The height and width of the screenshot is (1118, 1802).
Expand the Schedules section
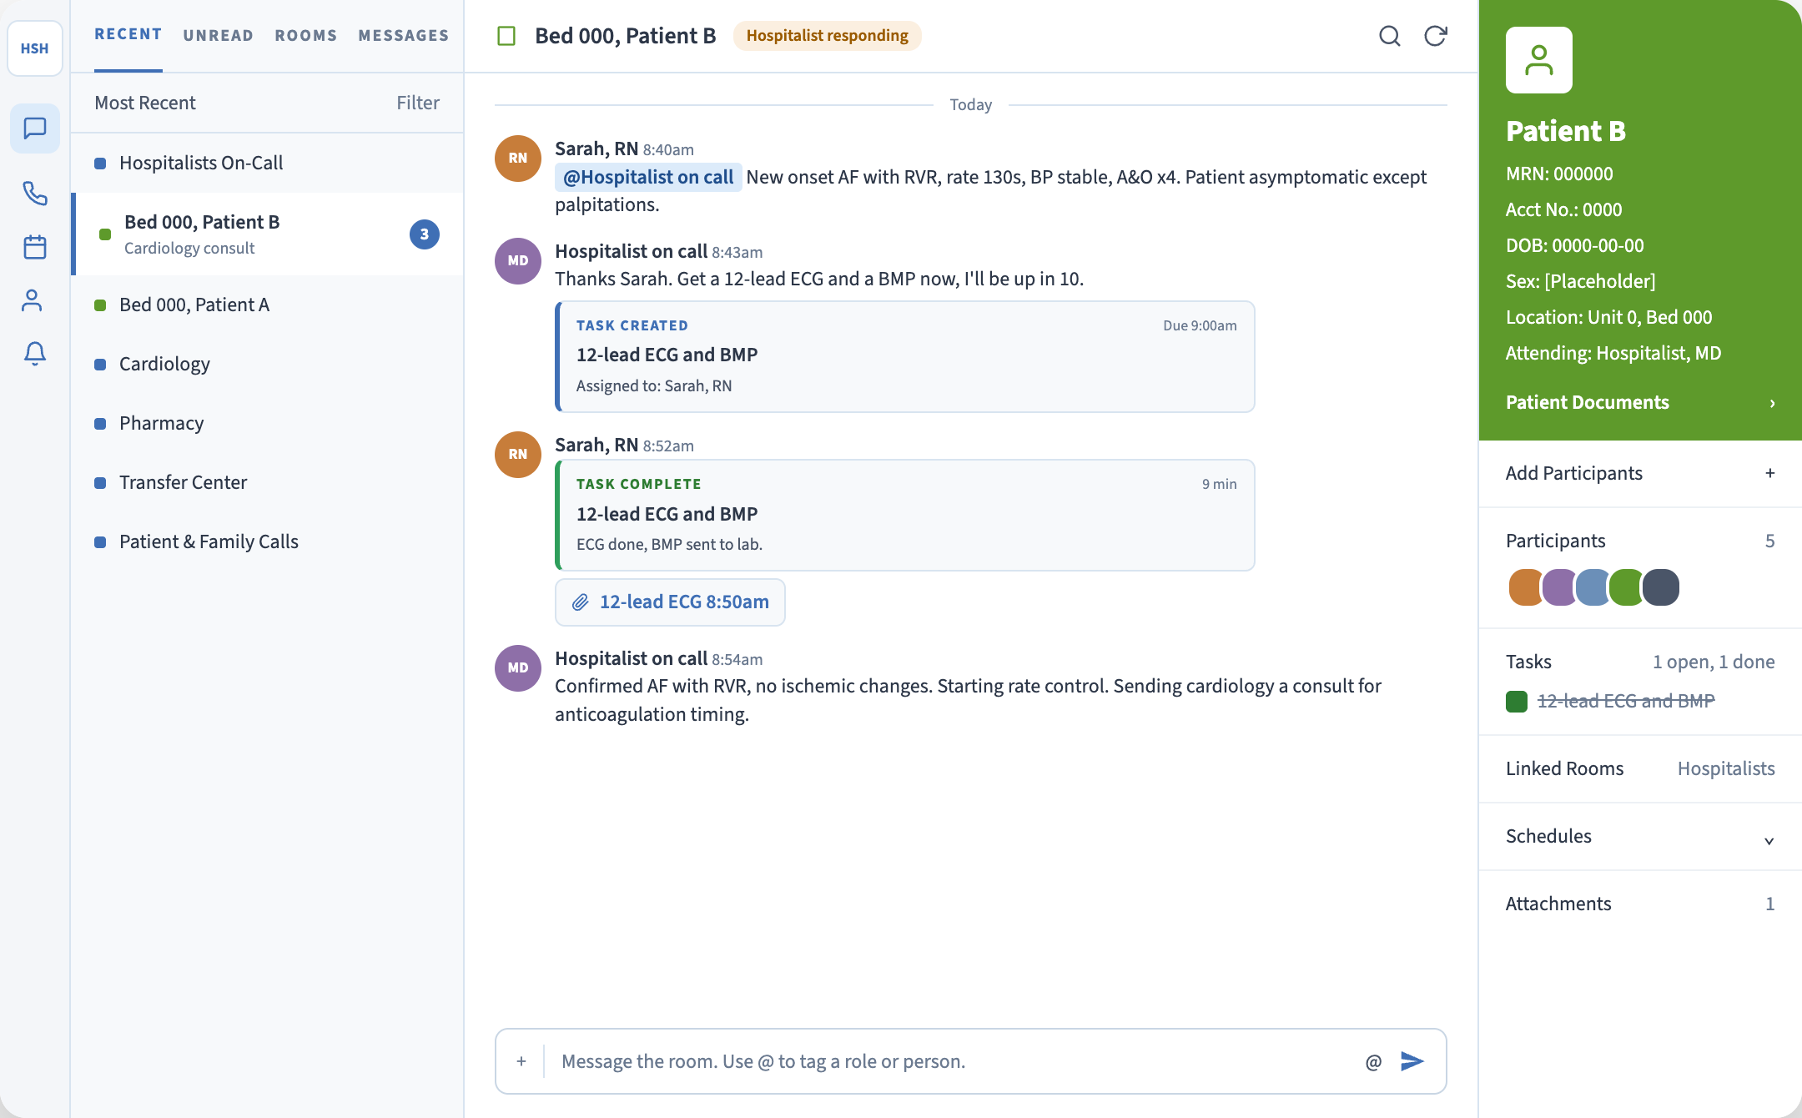point(1640,837)
